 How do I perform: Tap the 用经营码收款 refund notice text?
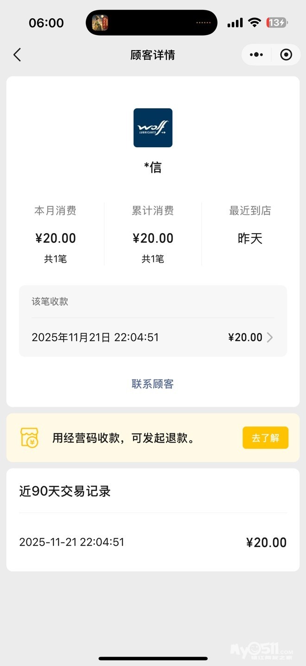pos(123,438)
